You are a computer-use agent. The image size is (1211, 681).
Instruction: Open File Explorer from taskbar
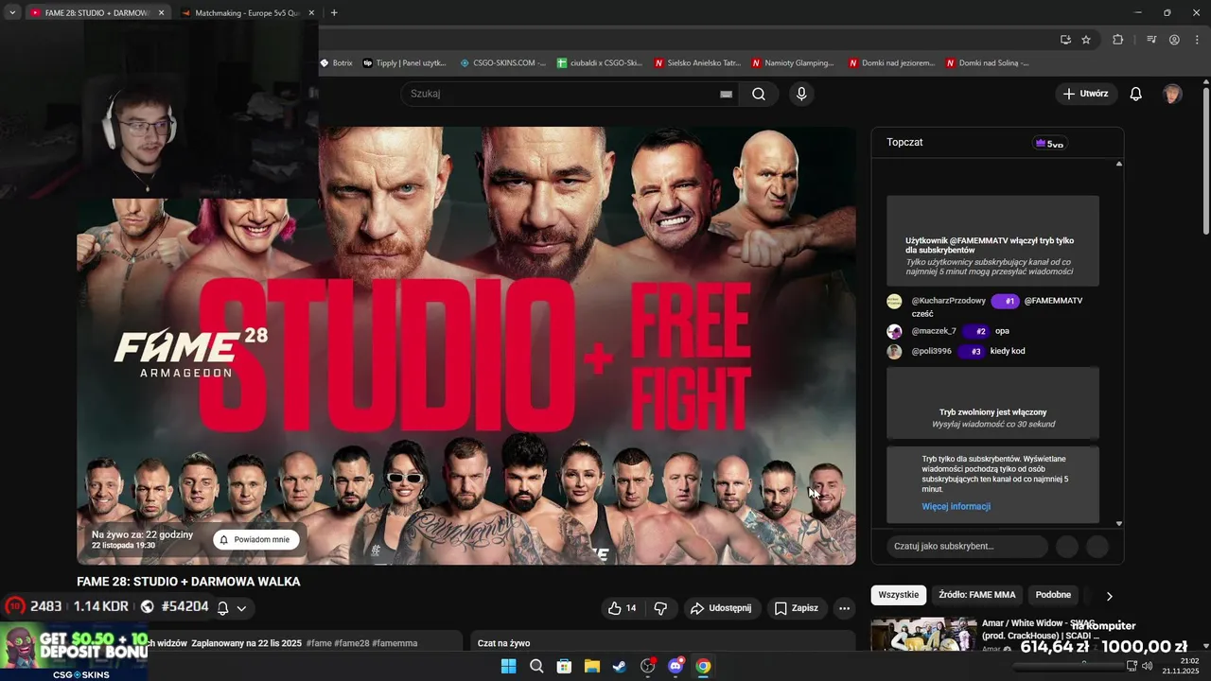pyautogui.click(x=592, y=666)
